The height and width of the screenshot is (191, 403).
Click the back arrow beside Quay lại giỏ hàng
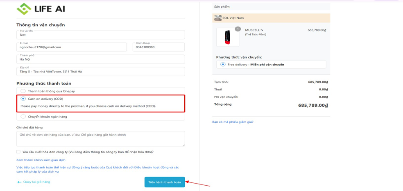click(19, 182)
